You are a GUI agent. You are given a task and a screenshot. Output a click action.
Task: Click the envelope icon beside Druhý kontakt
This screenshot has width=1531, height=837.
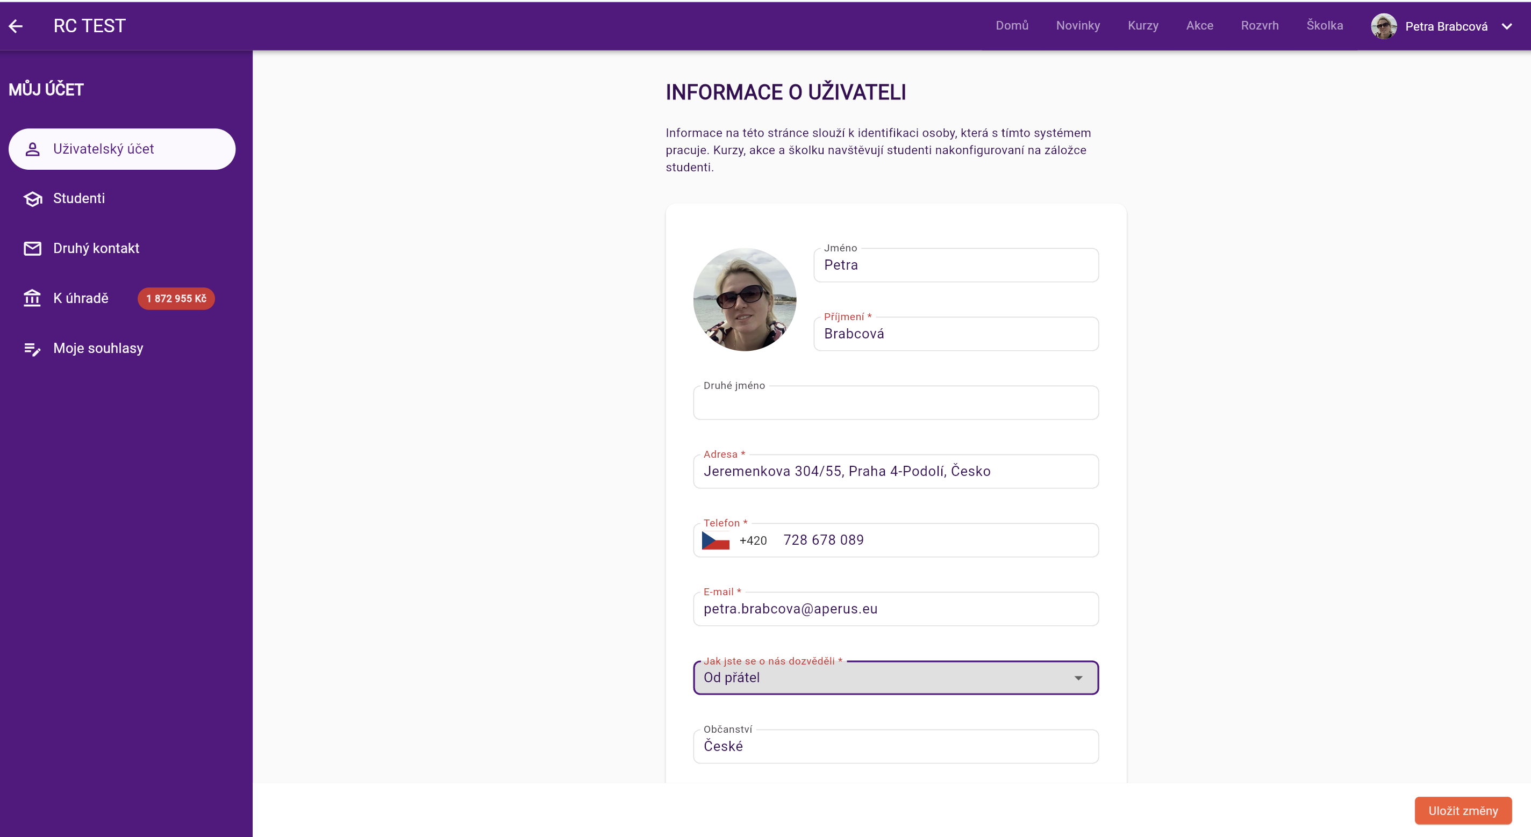tap(33, 248)
